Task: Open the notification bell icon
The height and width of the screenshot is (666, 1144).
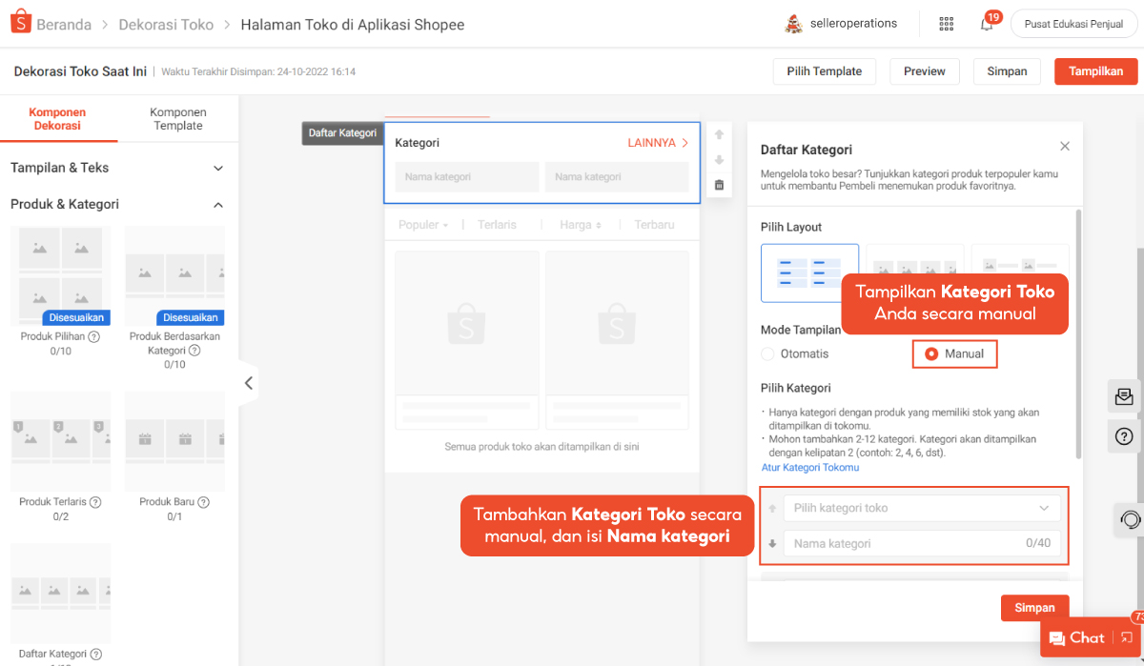Action: pyautogui.click(x=987, y=24)
